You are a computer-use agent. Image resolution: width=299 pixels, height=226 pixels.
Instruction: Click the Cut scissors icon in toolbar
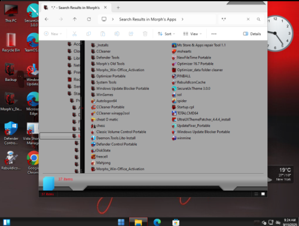(74, 34)
